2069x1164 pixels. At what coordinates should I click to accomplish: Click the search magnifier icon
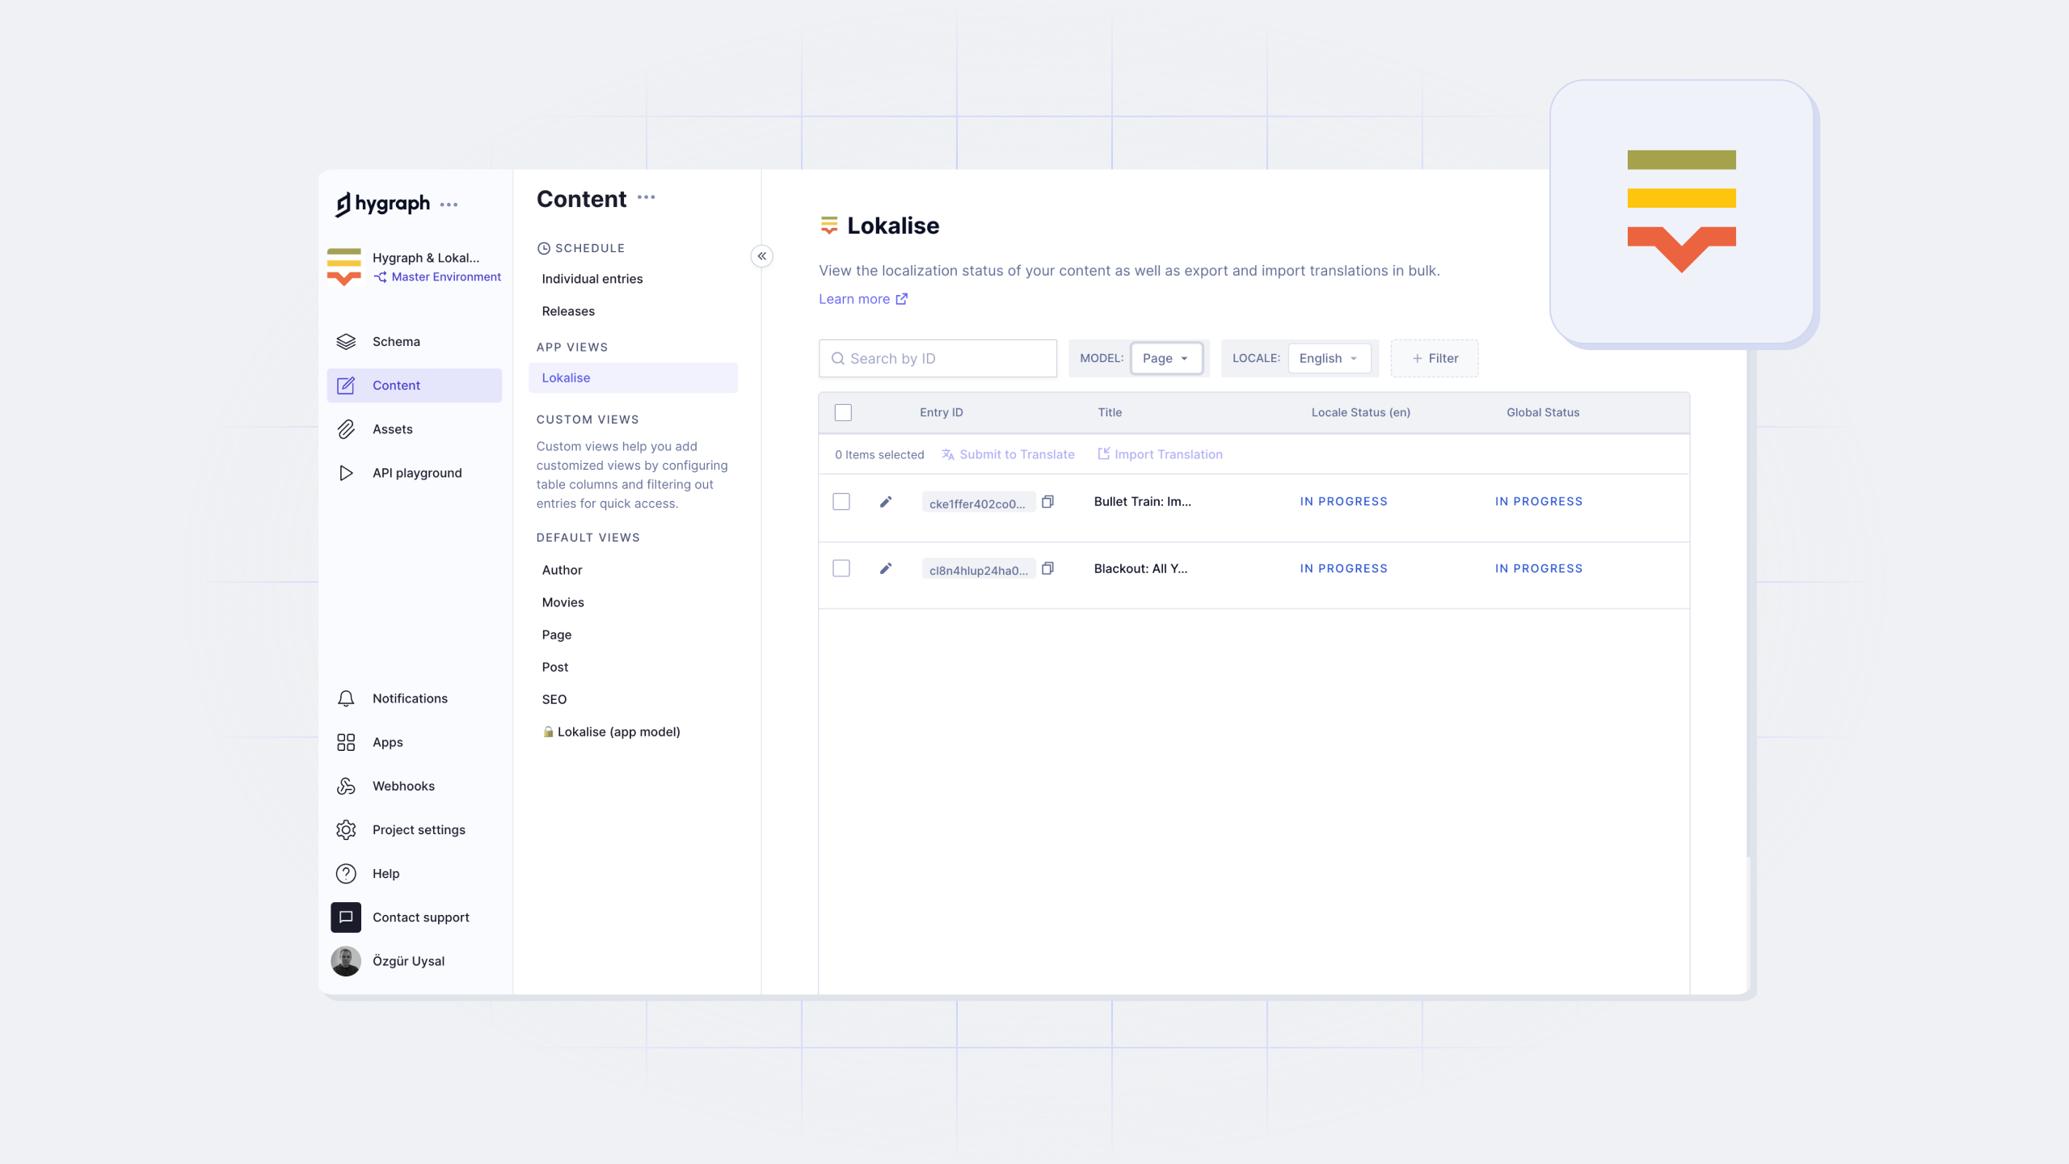(838, 358)
